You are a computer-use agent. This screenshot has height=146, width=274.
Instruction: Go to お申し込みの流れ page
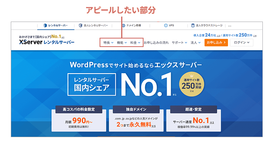click(156, 42)
